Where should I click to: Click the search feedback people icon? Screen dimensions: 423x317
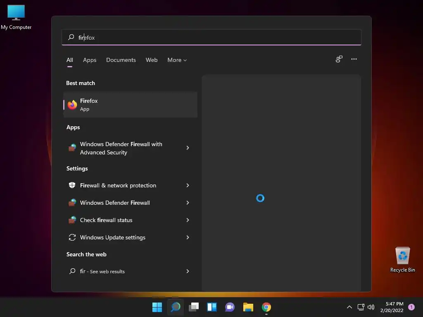point(339,59)
